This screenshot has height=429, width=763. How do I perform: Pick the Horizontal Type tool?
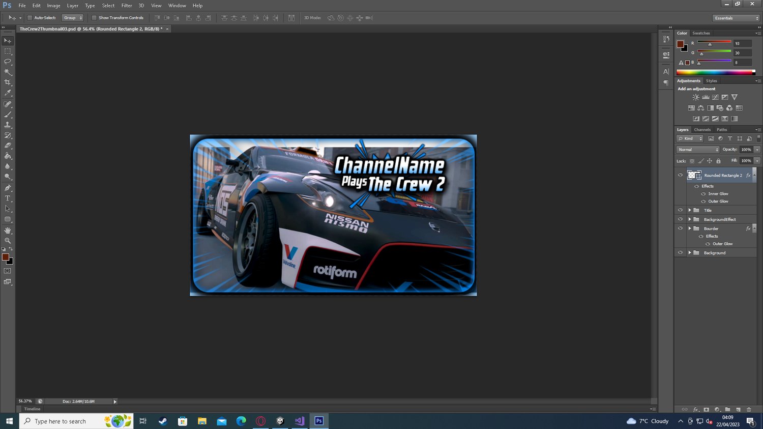tap(8, 198)
